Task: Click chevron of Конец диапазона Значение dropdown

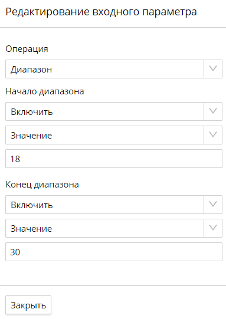Action: pos(213,228)
